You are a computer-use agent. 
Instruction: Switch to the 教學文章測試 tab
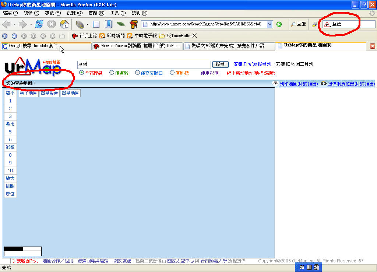point(229,46)
